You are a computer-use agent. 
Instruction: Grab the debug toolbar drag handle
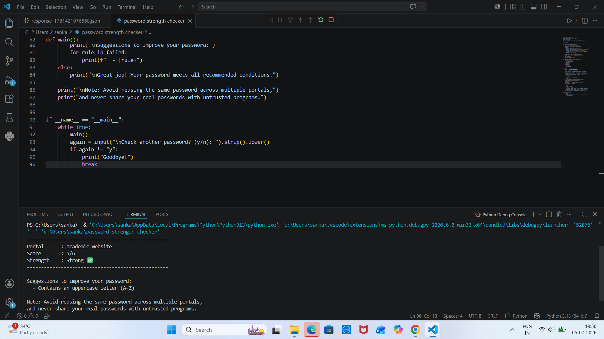271,20
